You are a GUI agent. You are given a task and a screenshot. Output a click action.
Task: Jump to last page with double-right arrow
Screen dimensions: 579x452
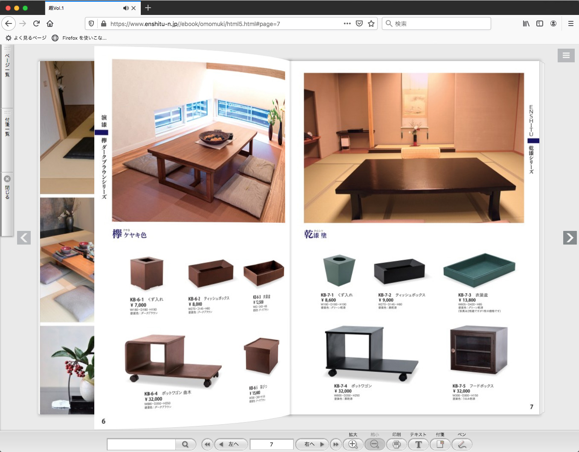[336, 444]
